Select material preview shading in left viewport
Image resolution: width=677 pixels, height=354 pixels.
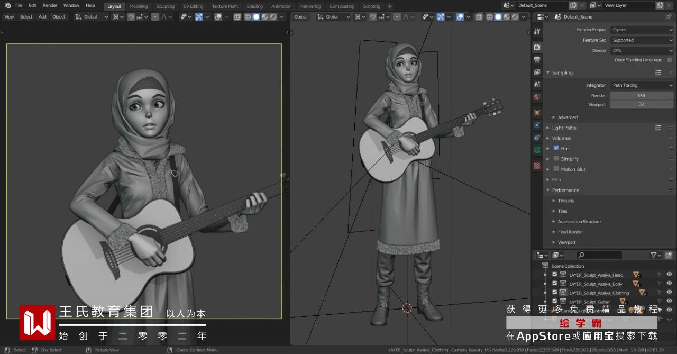[x=265, y=17]
